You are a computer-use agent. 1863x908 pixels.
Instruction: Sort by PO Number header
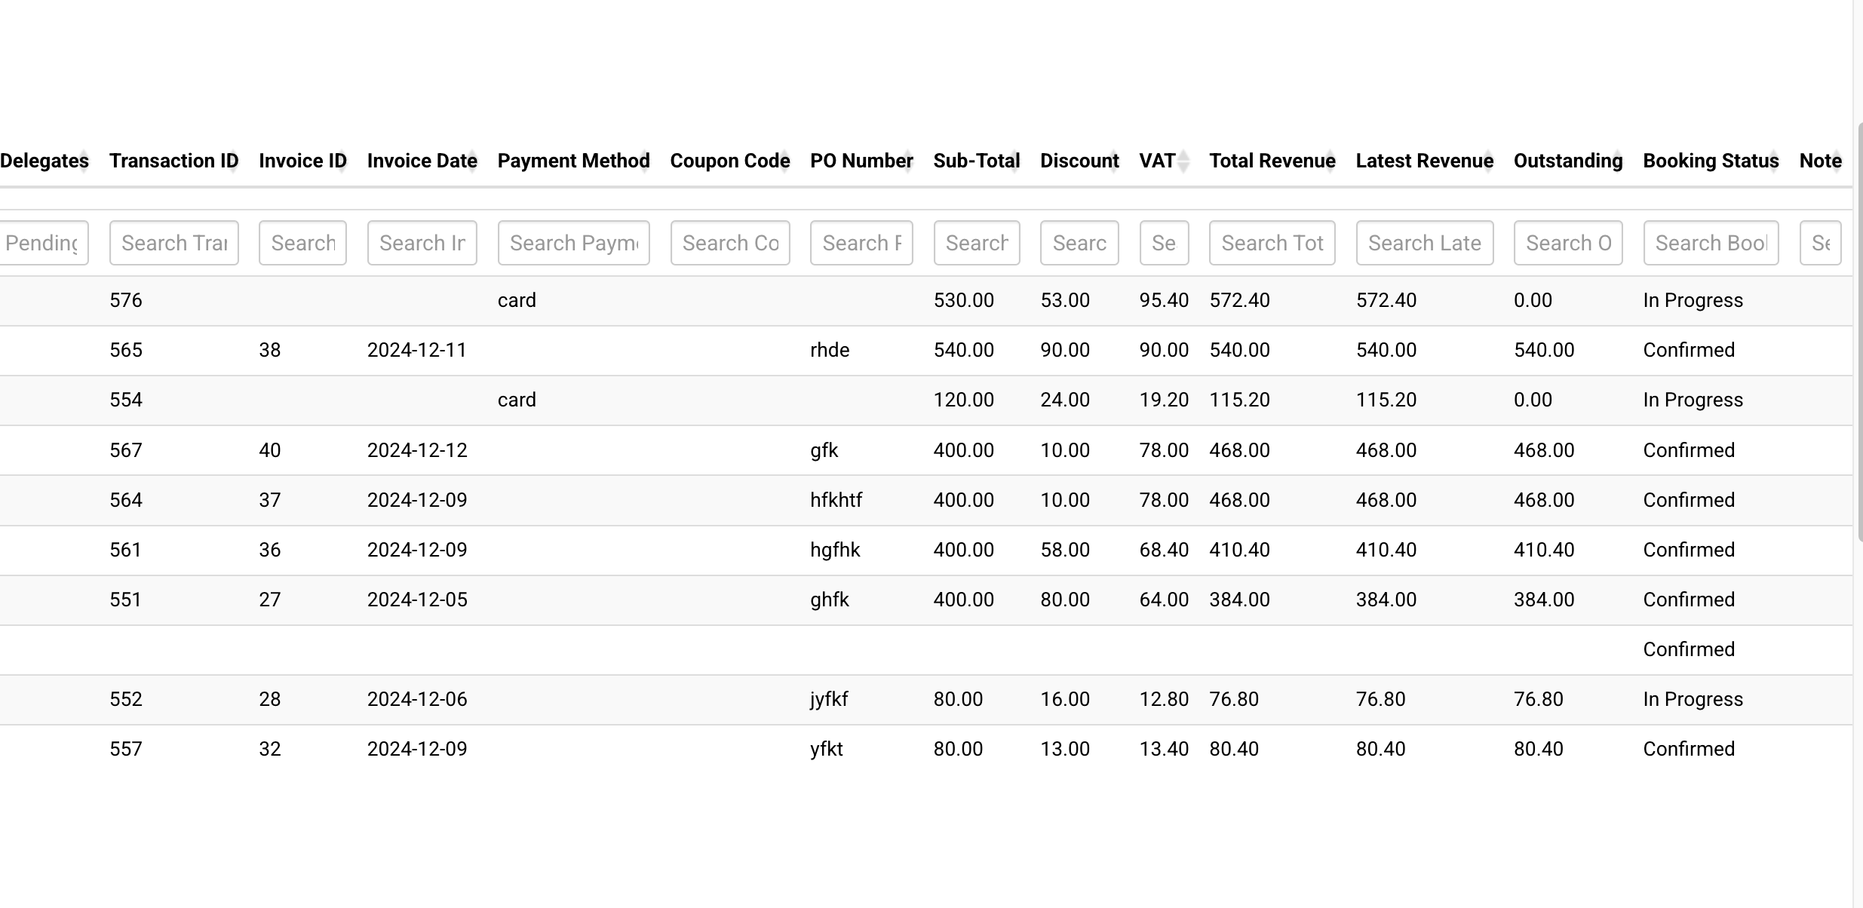861,161
